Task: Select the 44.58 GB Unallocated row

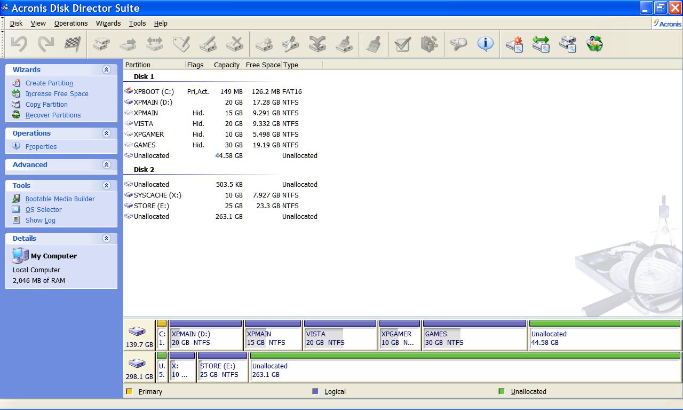Action: tap(221, 155)
